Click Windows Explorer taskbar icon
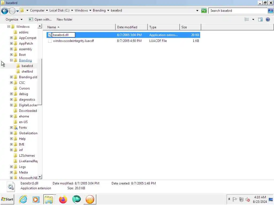Image resolution: width=274 pixels, height=205 pixels. [x=49, y=199]
